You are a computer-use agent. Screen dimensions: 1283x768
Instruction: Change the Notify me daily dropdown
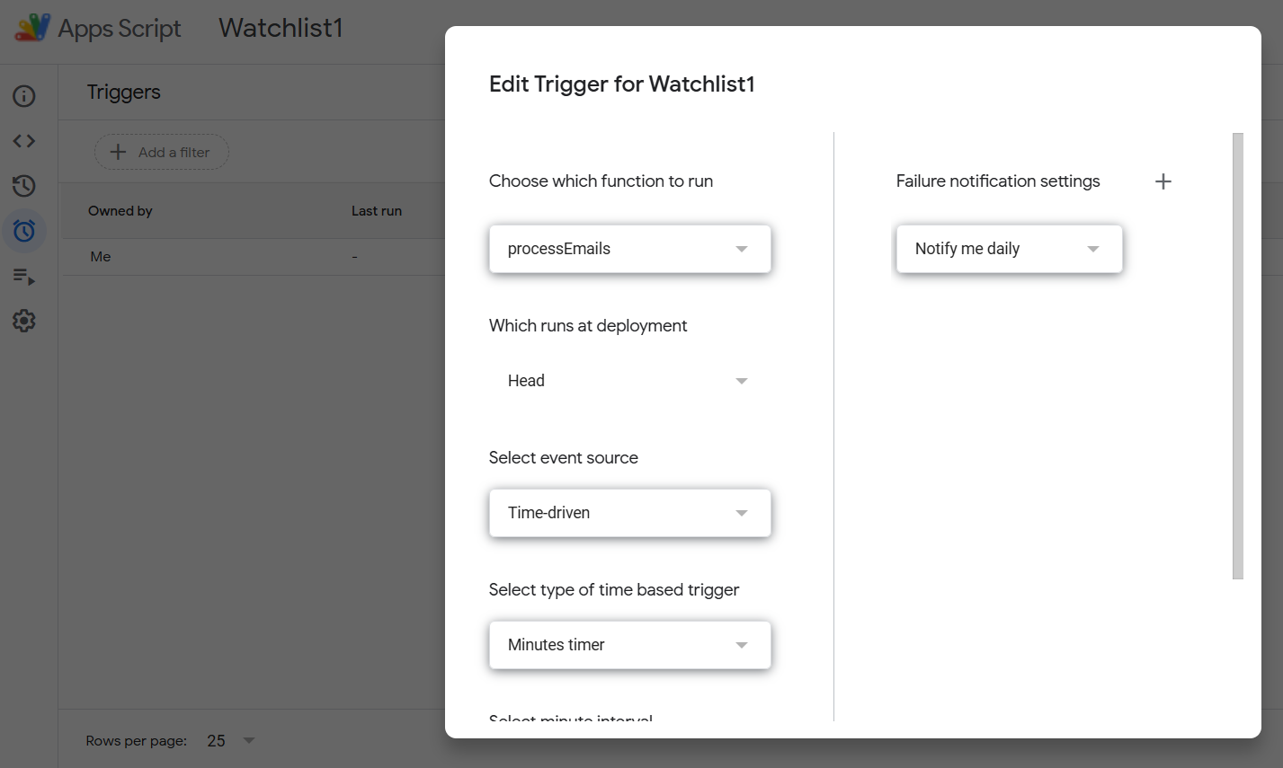click(1009, 249)
